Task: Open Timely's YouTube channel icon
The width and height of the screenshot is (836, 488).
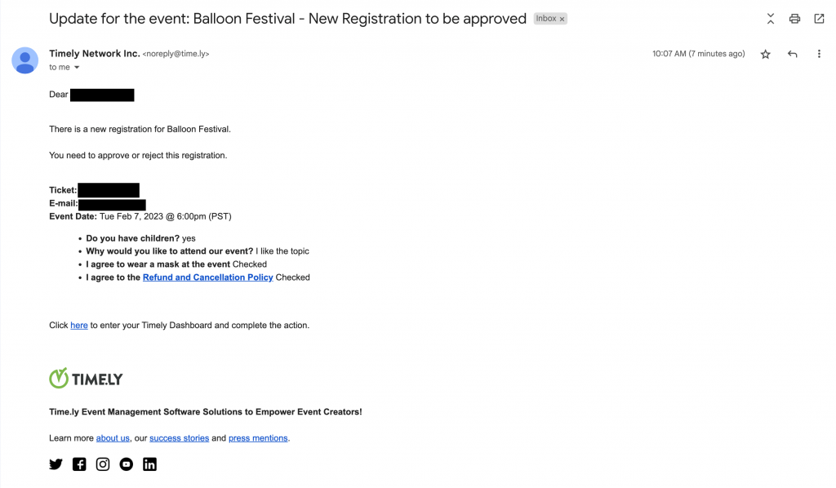Action: (126, 464)
